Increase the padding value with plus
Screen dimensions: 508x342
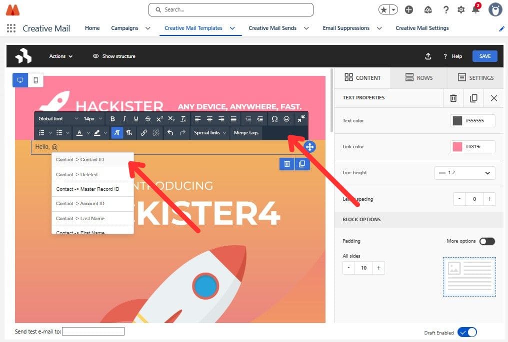click(x=378, y=268)
